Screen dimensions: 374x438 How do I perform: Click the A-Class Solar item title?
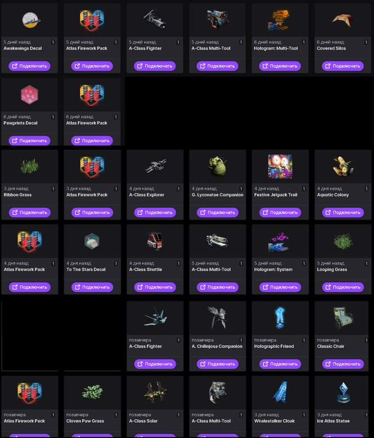pos(143,421)
